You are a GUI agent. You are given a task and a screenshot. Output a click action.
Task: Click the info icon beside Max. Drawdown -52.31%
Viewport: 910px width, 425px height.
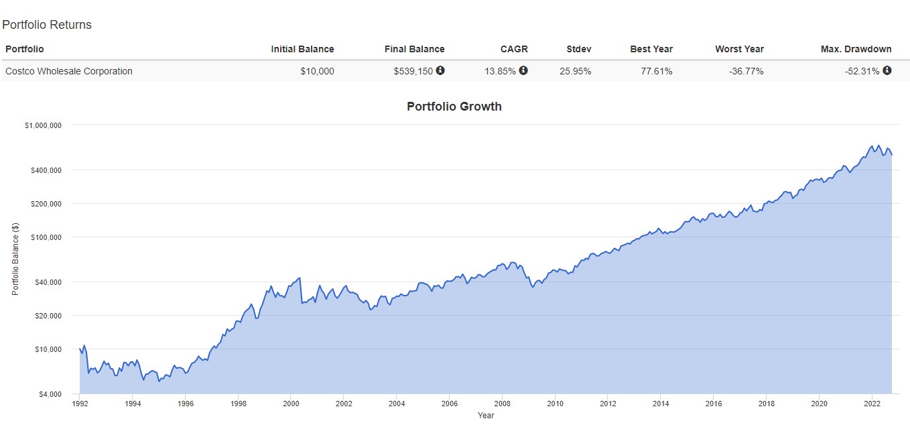(887, 70)
